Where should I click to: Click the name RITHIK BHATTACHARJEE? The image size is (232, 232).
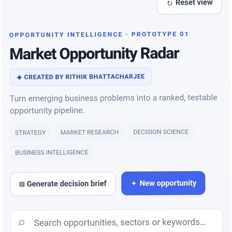[x=105, y=77]
